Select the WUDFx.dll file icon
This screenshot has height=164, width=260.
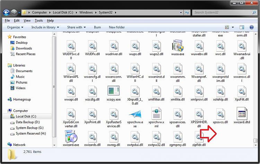coord(92,46)
